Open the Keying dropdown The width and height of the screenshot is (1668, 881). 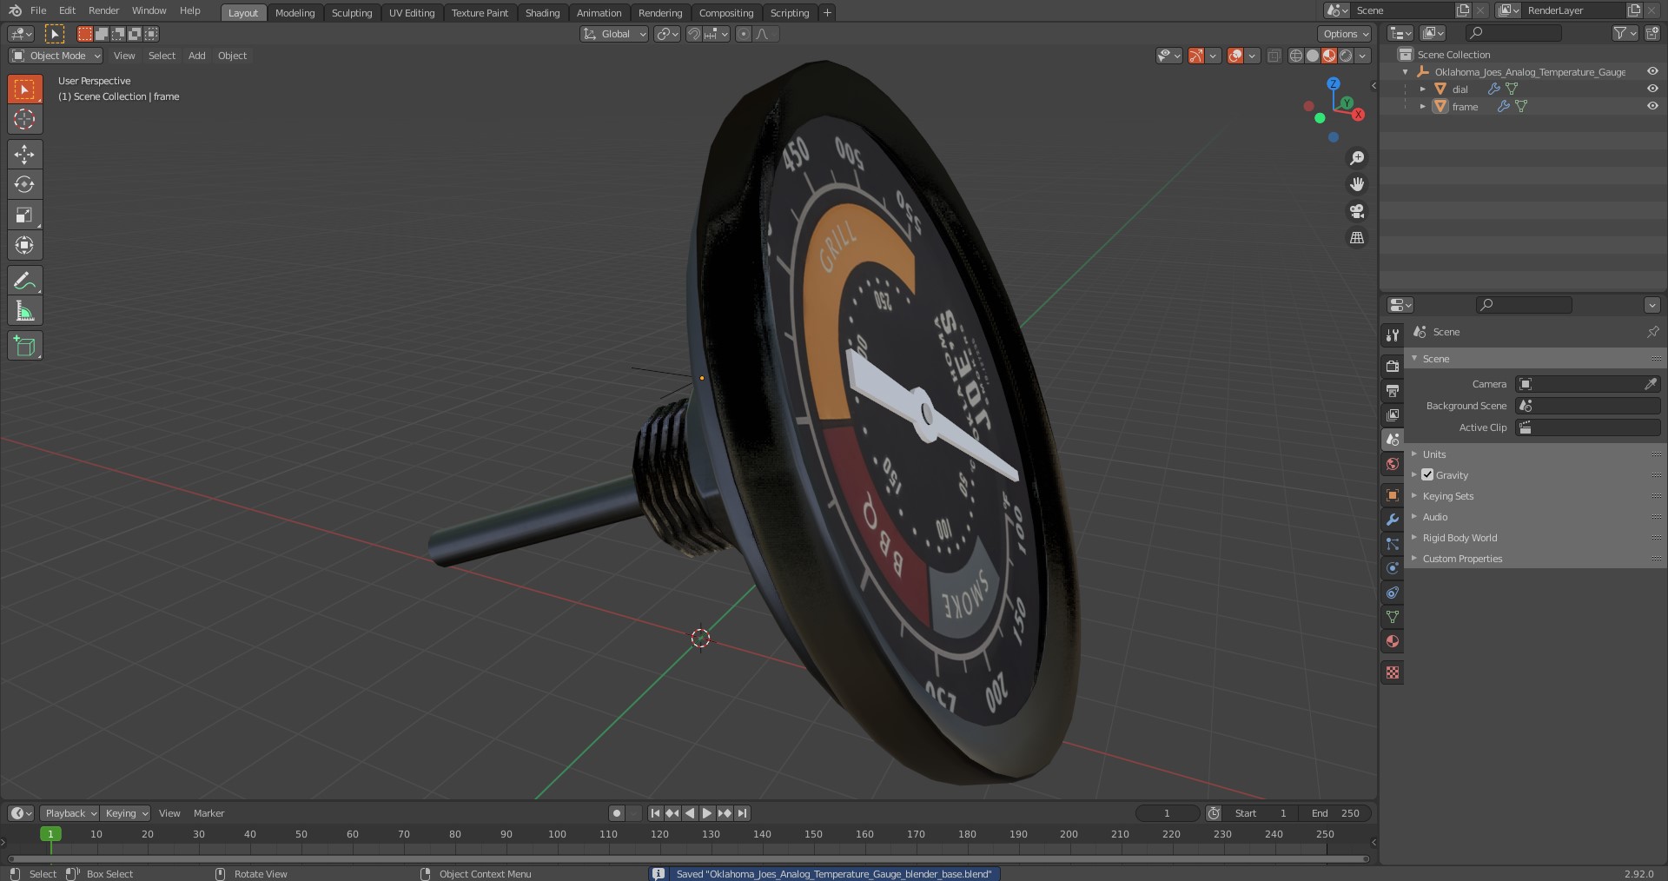tap(126, 813)
